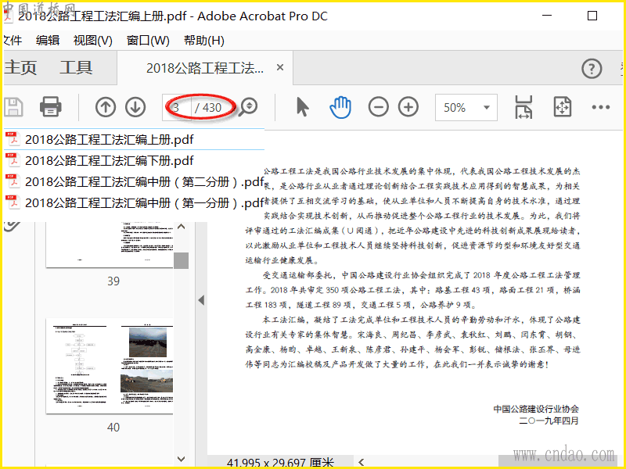Open the 编辑 menu

click(x=48, y=41)
